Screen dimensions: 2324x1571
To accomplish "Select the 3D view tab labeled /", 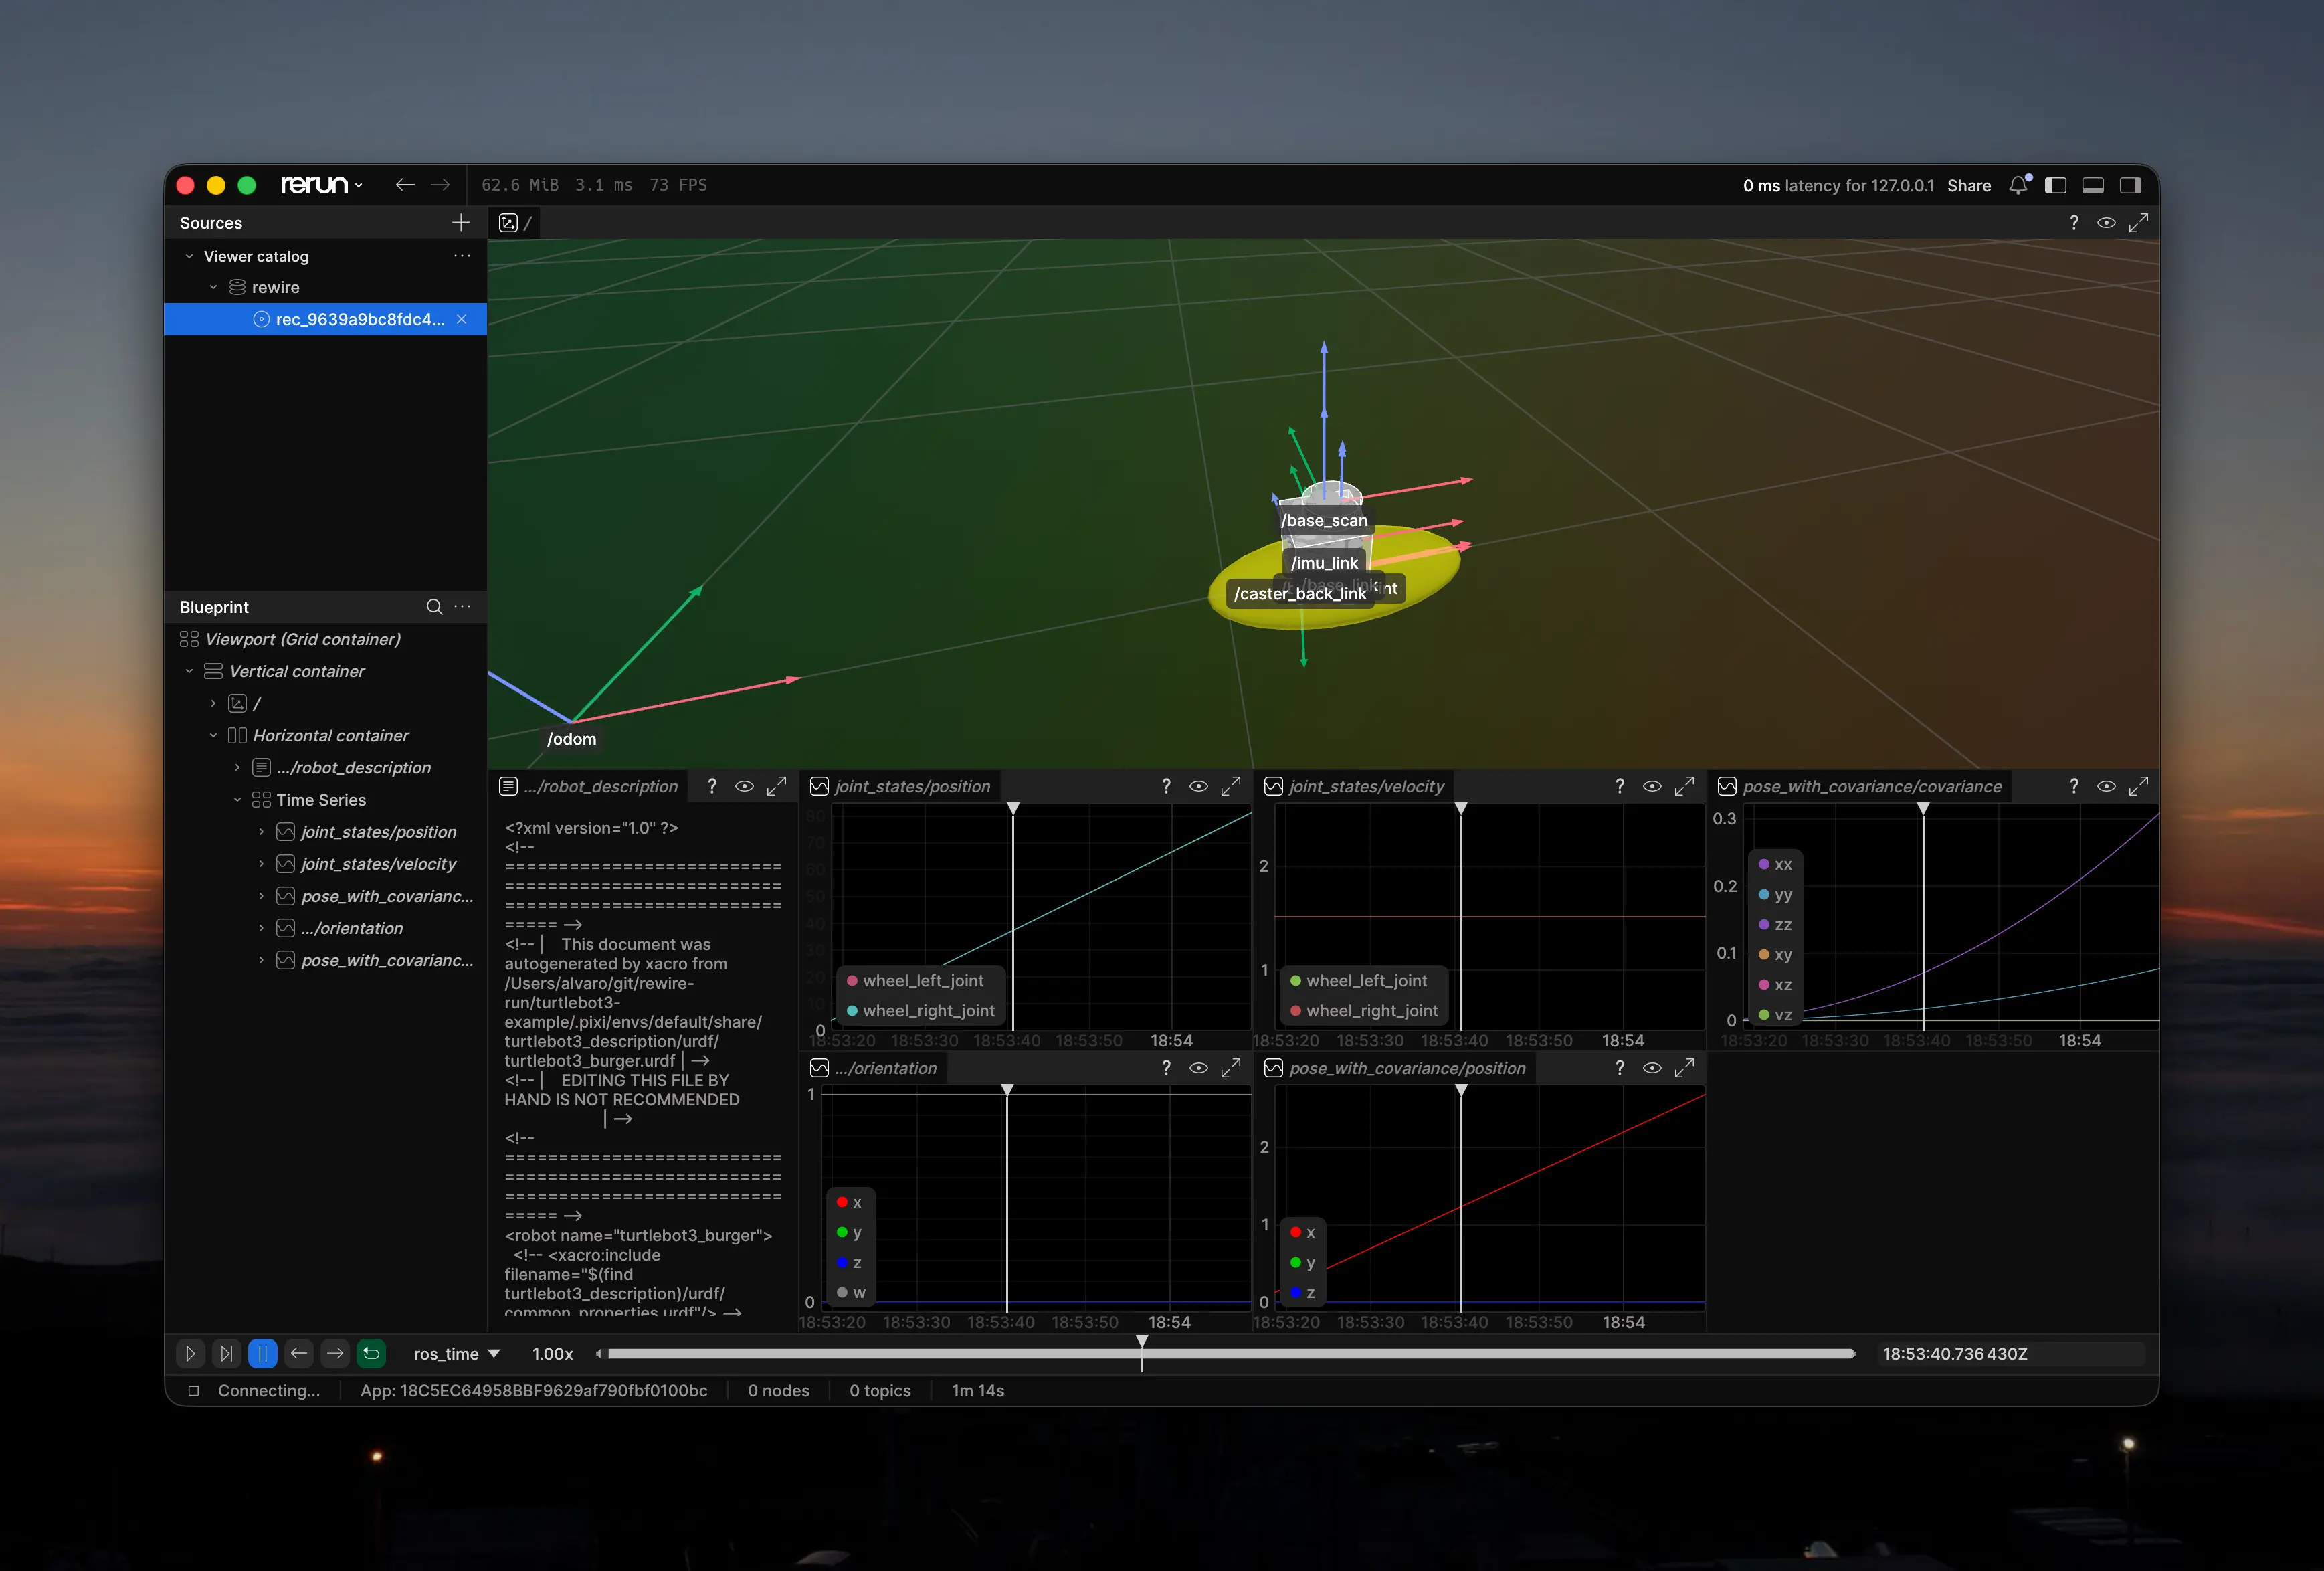I will click(x=515, y=223).
